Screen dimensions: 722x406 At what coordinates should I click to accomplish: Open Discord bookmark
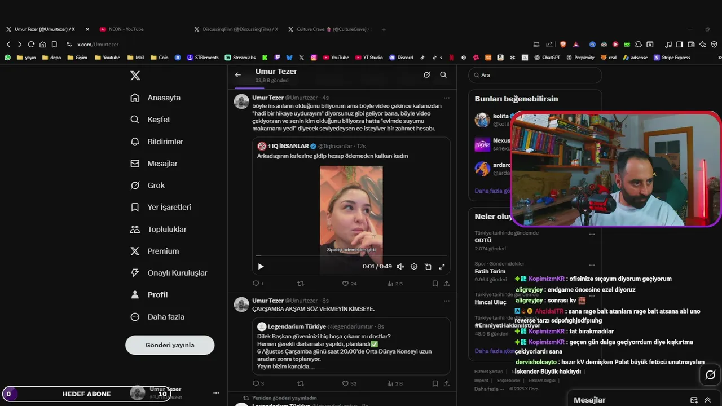[400, 58]
